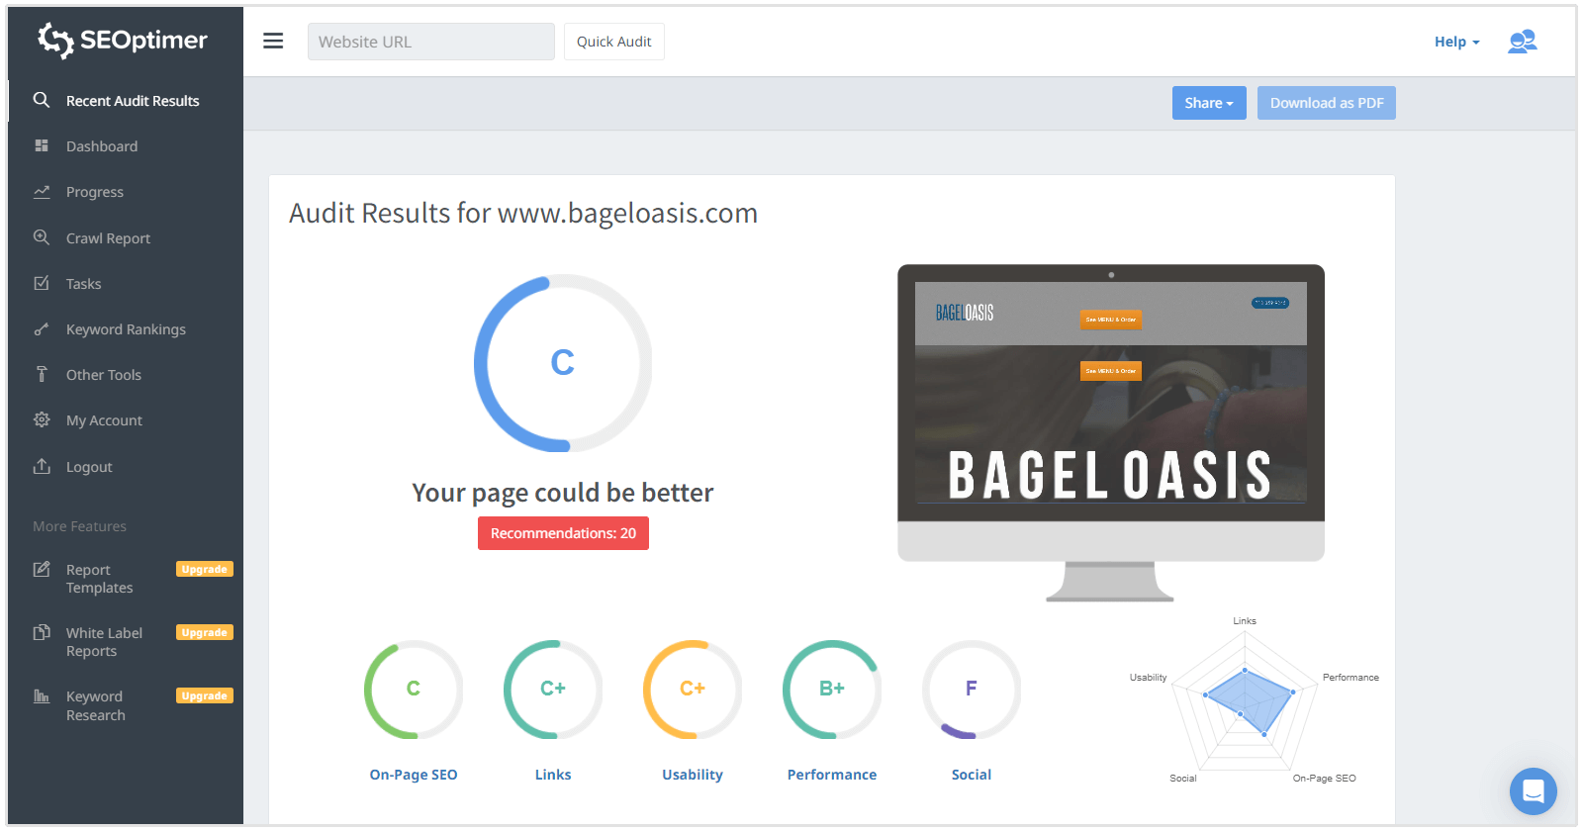
Task: Click the Website URL input field
Action: point(430,42)
